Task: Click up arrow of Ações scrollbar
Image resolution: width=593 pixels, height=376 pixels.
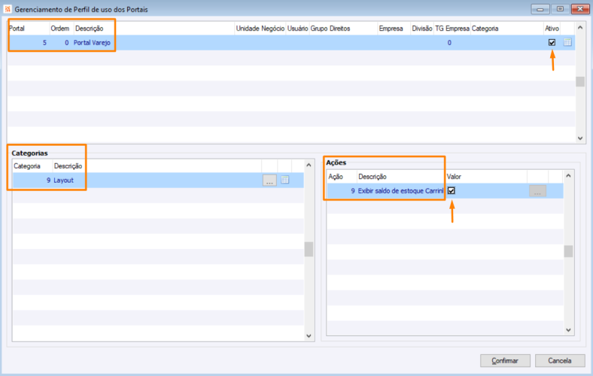Action: [x=568, y=176]
